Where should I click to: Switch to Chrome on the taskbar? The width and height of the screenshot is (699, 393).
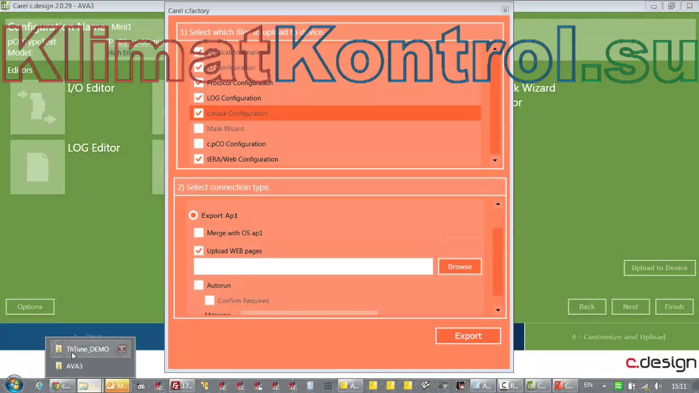(61, 386)
